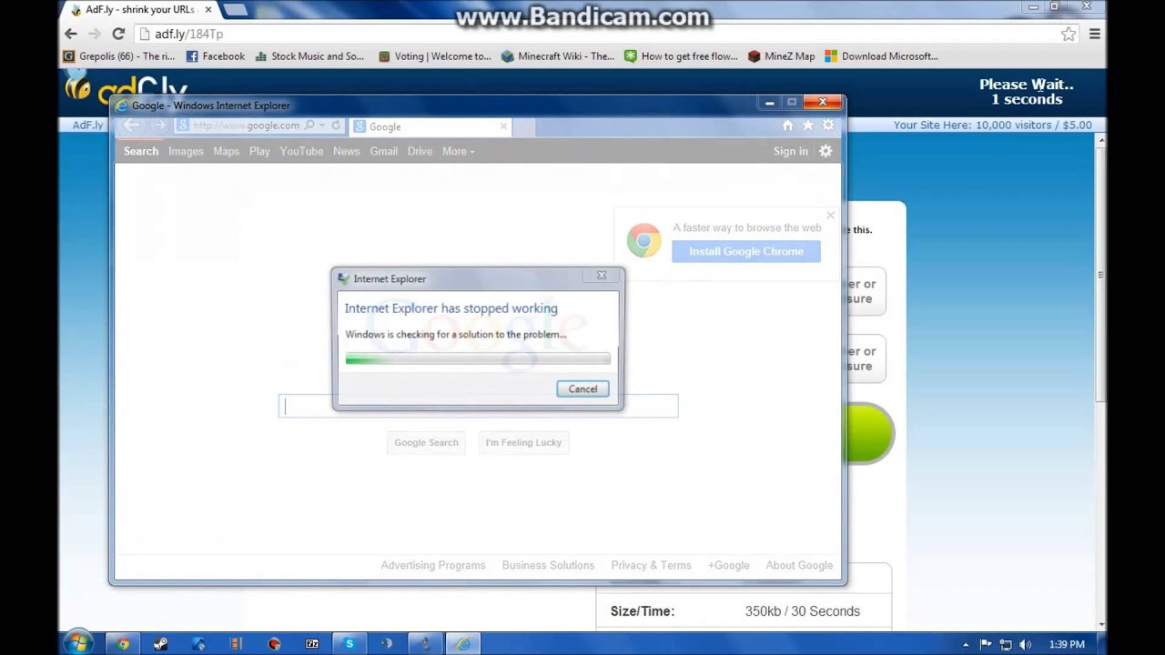The image size is (1165, 655).
Task: Open the Facebook bookmark
Action: [216, 56]
